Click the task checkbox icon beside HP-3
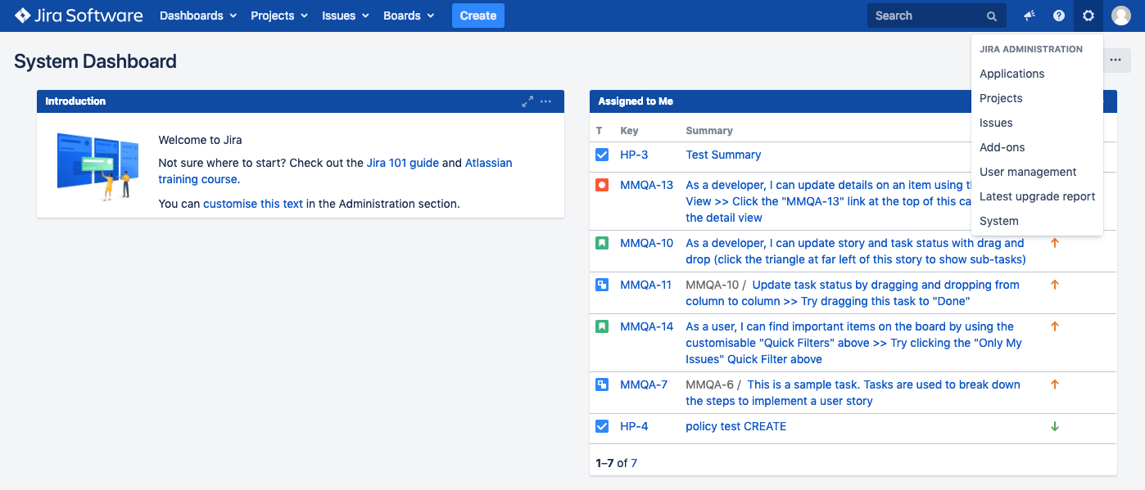 (602, 155)
